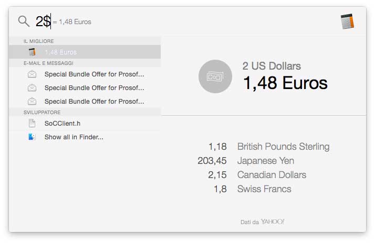Select the Canadian Dollars conversion line
375x243 pixels.
click(271, 175)
